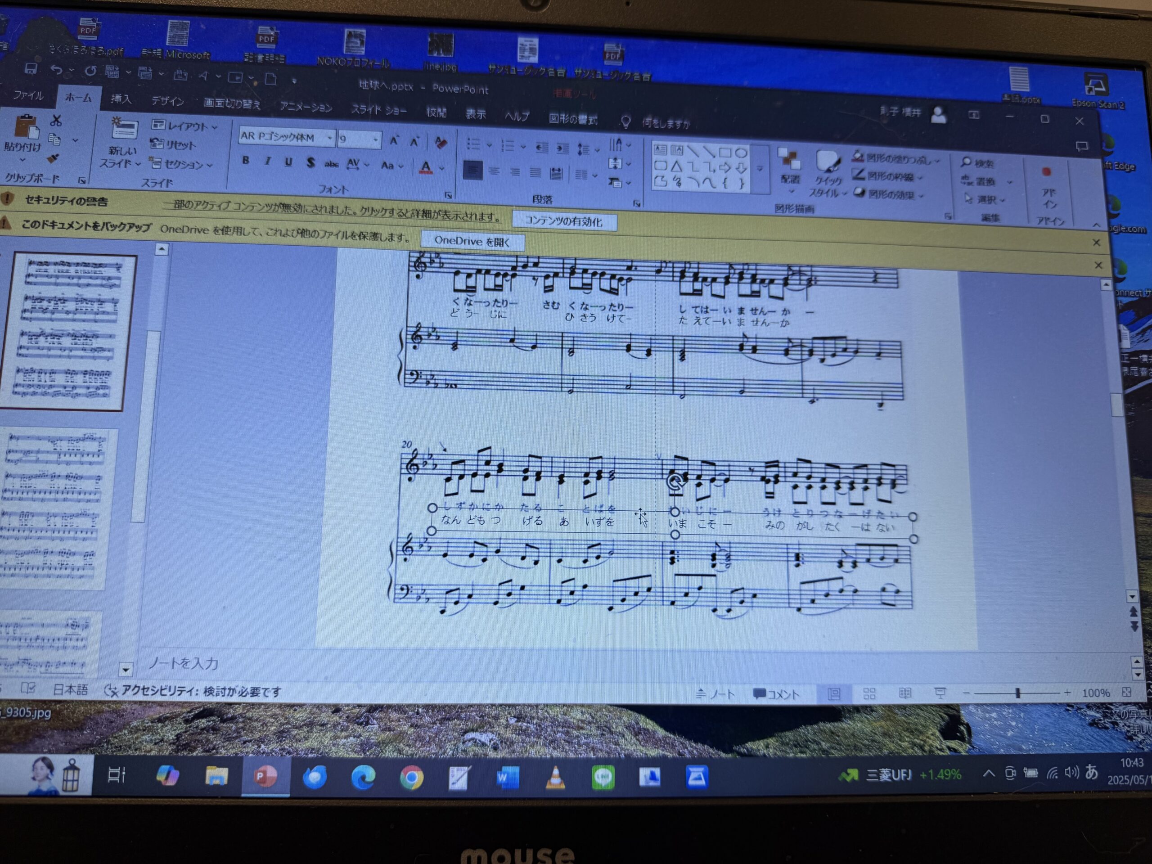Click the red font color A swatch
This screenshot has height=864, width=1152.
point(426,168)
